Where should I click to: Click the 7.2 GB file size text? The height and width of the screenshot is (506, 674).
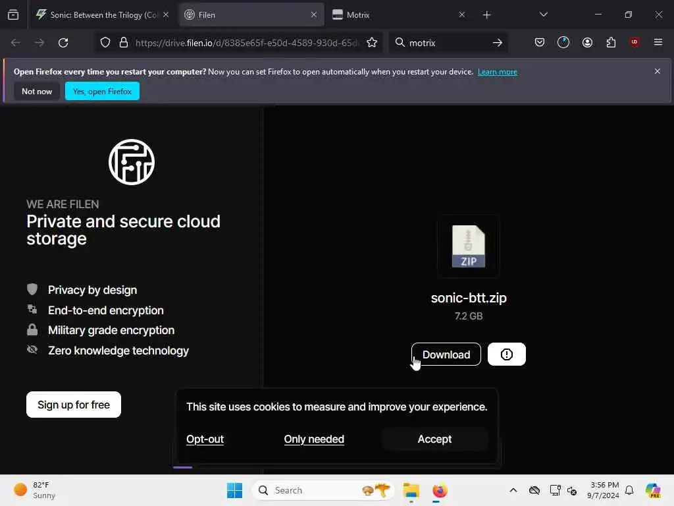(469, 316)
